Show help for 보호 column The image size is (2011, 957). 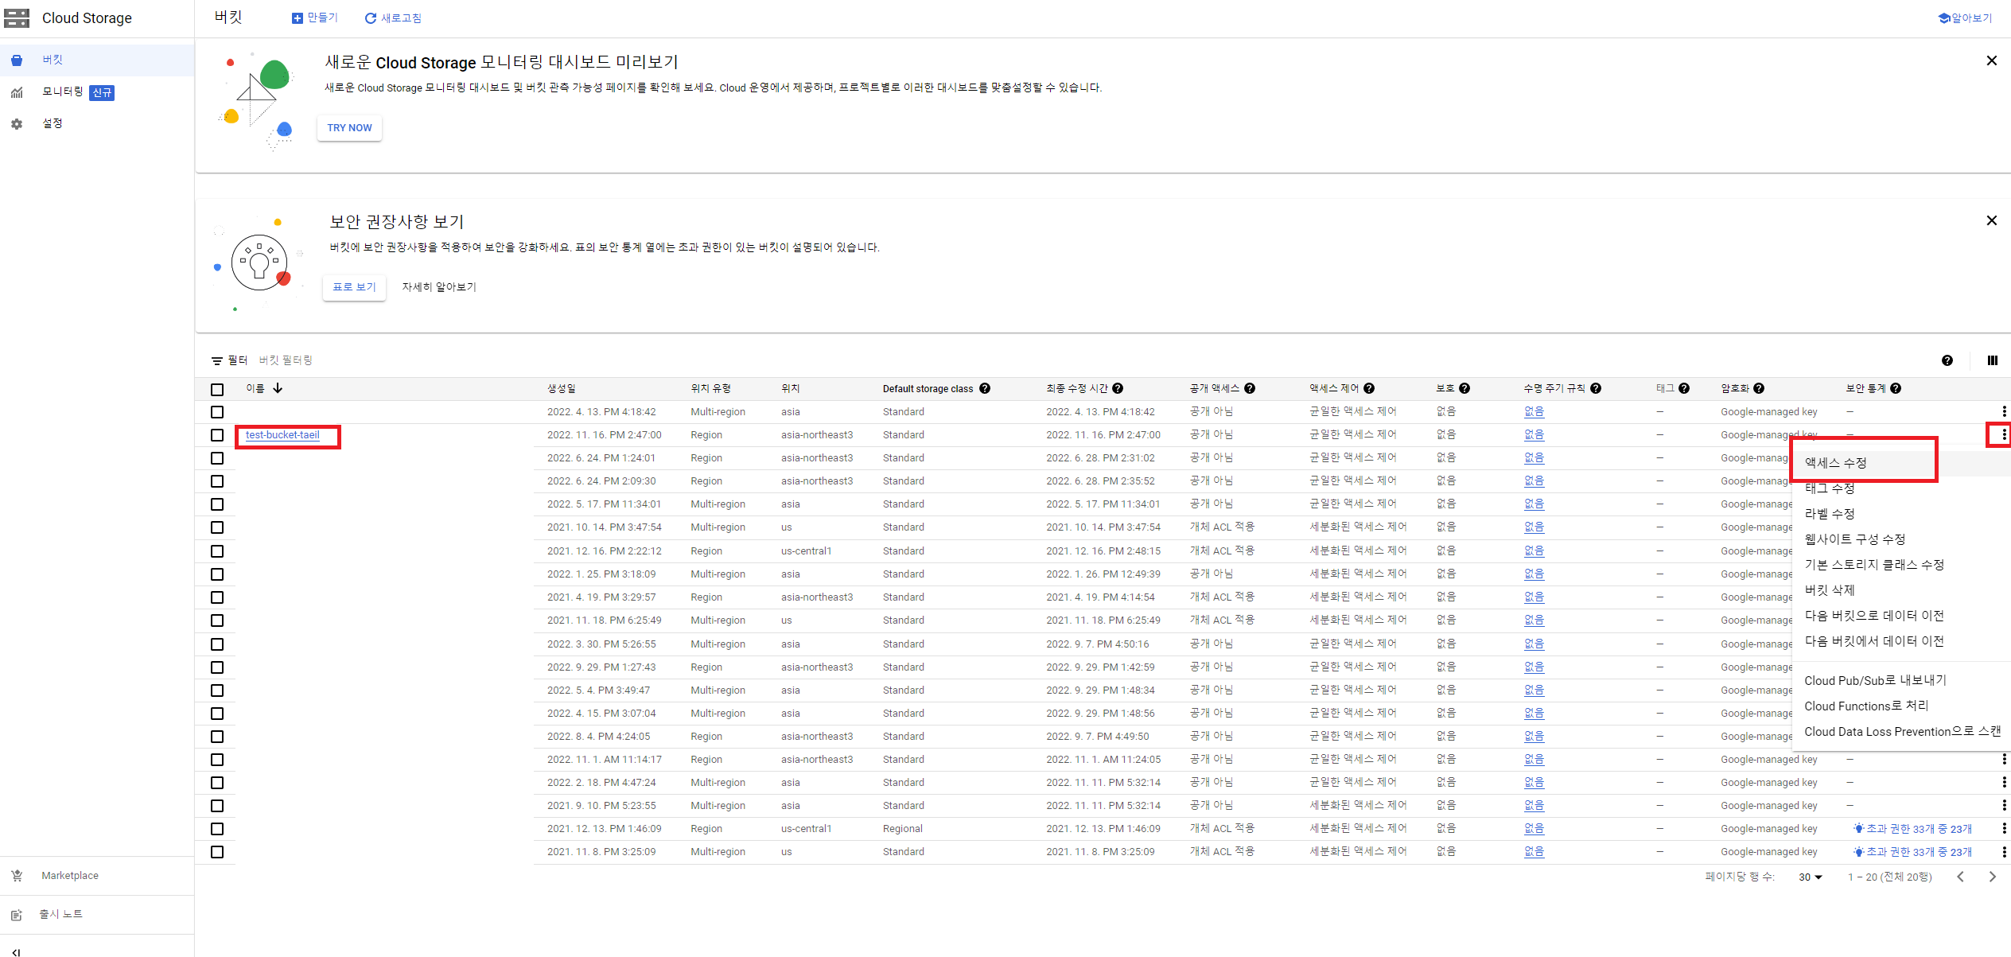(x=1464, y=388)
